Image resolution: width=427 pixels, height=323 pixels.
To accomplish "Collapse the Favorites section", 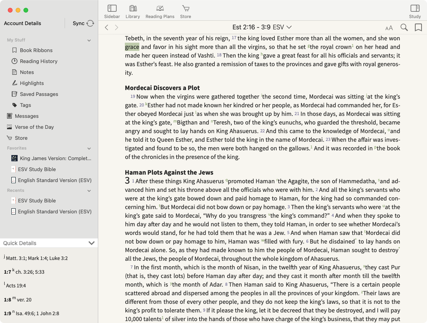I will (x=89, y=148).
